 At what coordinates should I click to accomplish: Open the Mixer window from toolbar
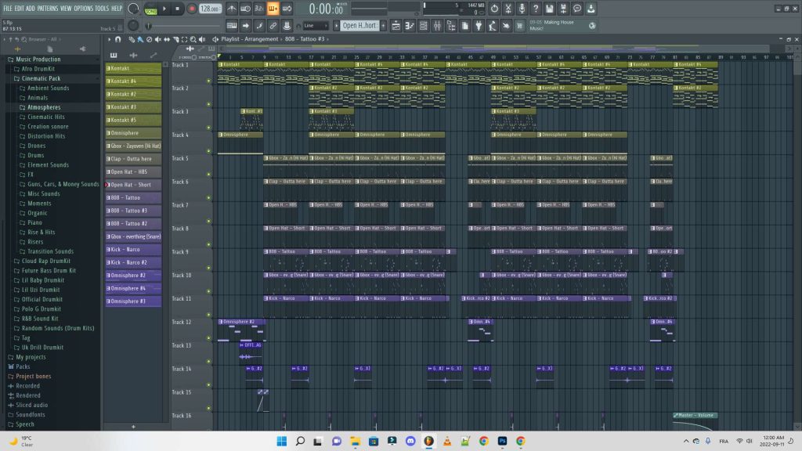tap(437, 26)
